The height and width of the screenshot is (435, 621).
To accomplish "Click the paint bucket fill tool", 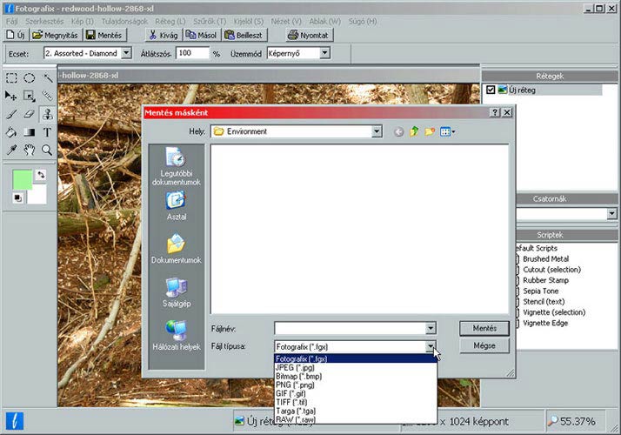I will click(11, 132).
